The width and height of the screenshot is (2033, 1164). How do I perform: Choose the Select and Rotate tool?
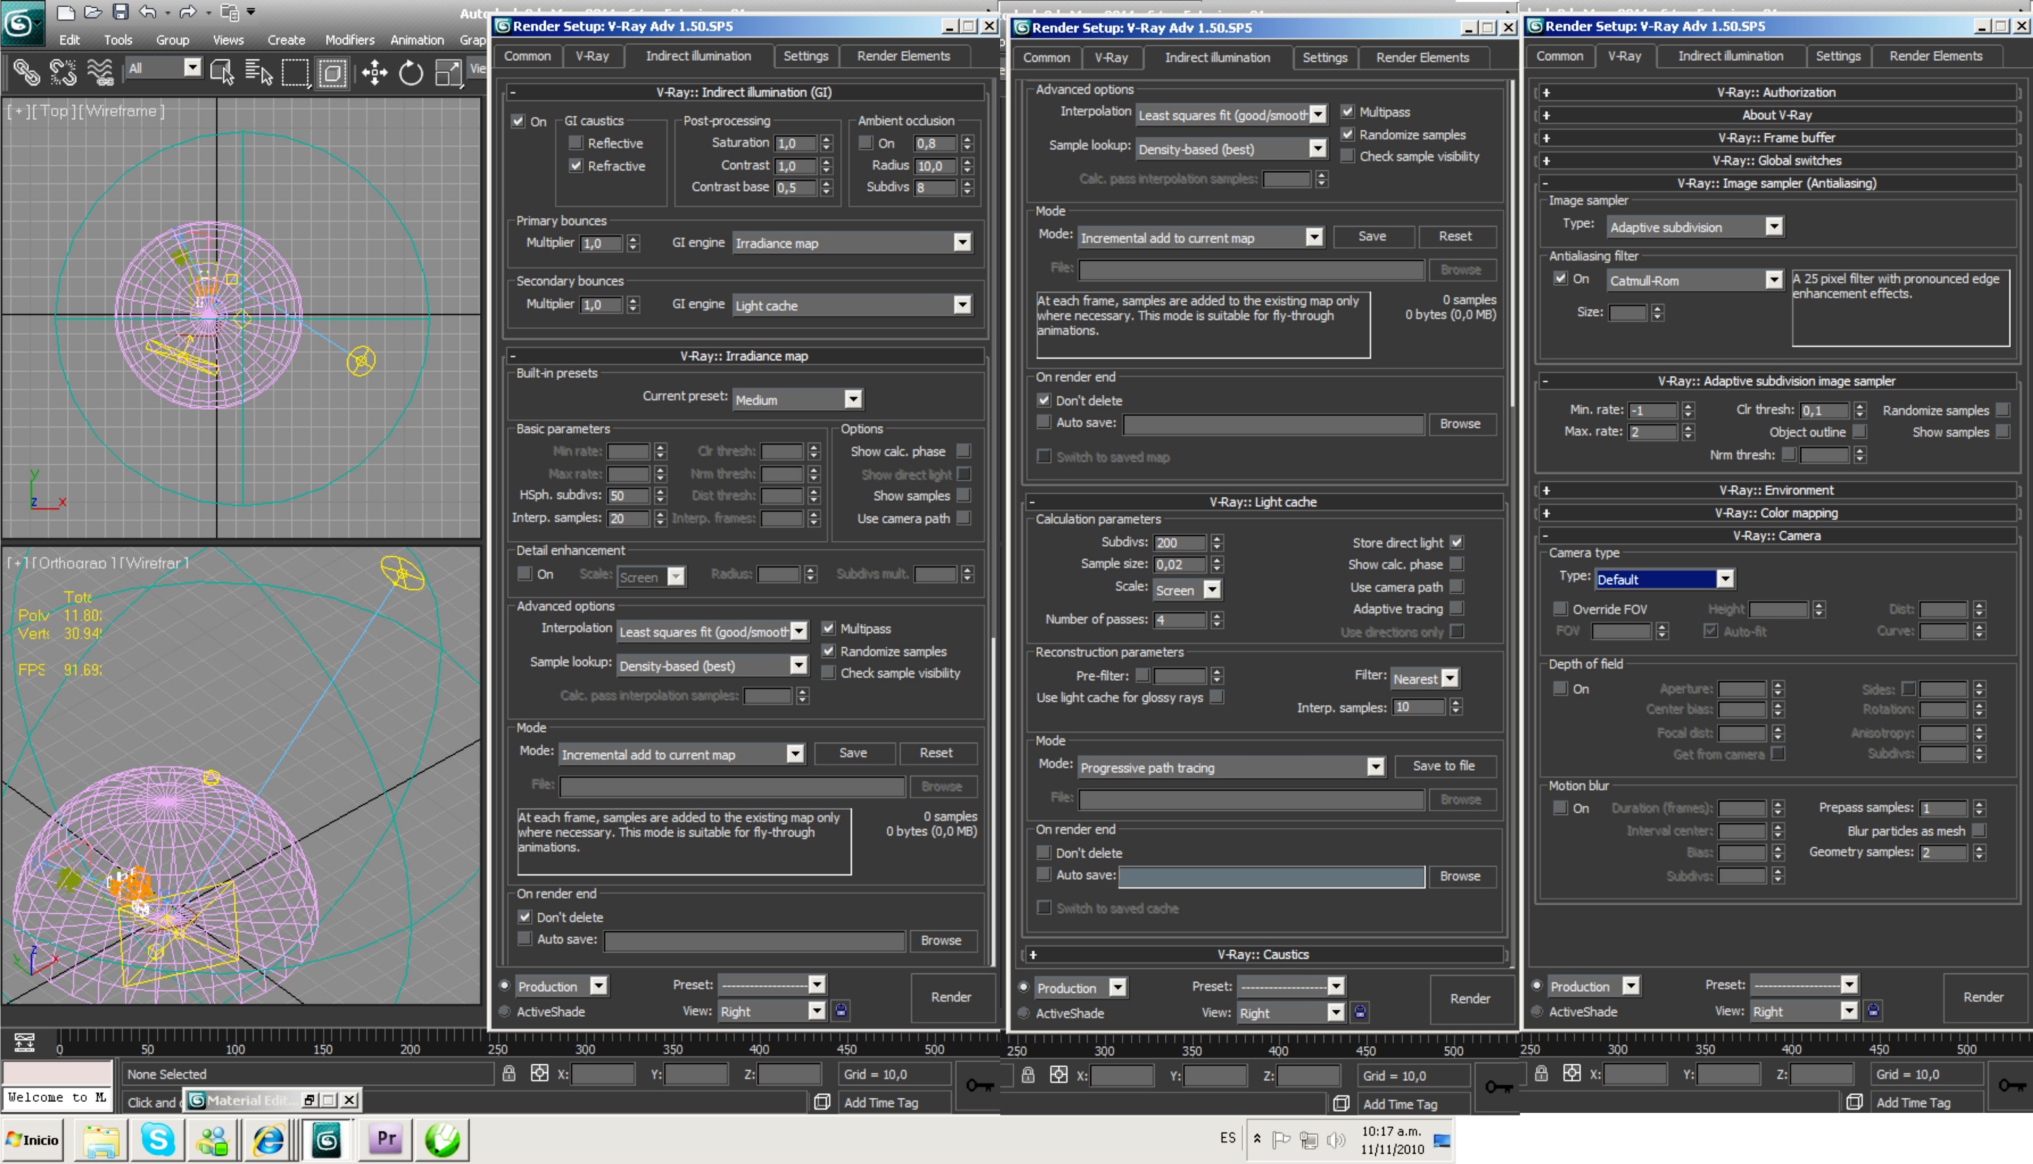click(x=411, y=73)
